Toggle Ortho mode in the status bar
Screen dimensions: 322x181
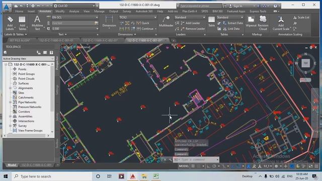coord(208,166)
